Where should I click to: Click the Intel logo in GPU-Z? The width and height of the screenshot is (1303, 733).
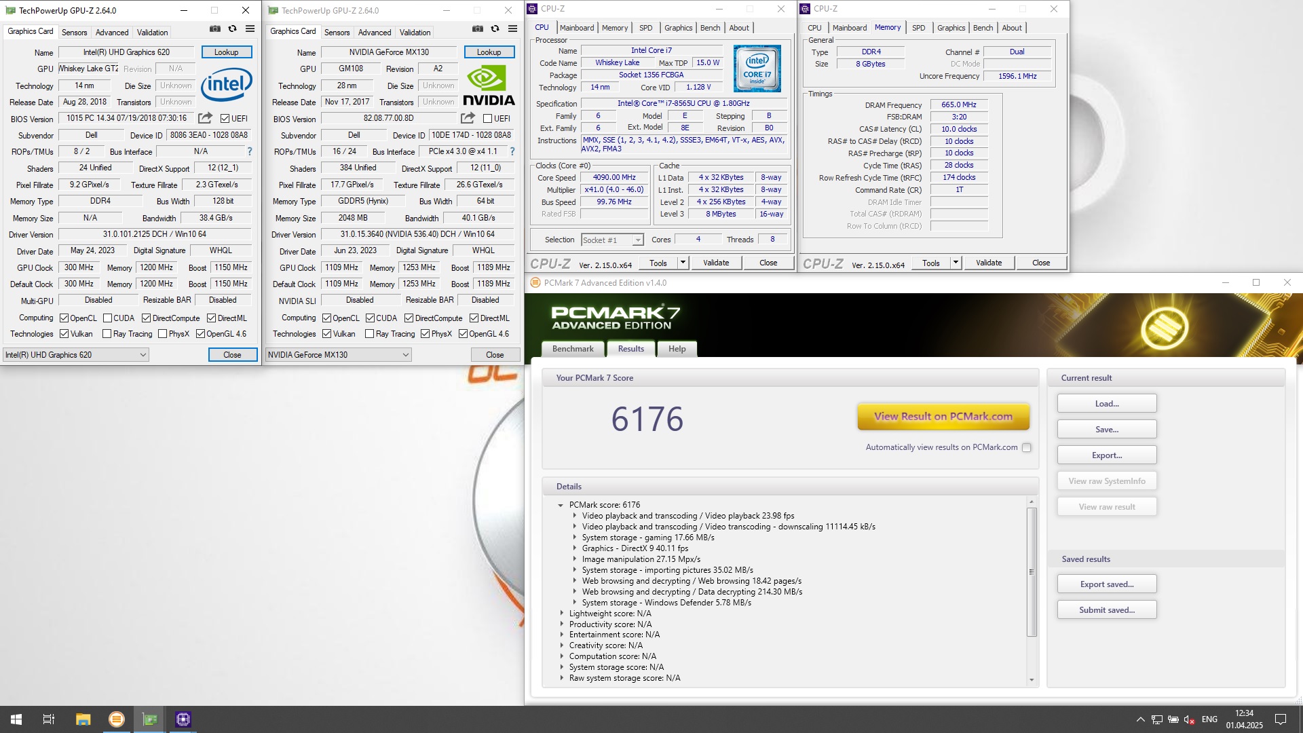(227, 85)
